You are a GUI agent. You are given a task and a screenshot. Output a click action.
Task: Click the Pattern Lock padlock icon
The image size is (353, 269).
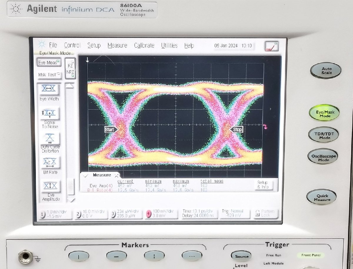click(257, 213)
